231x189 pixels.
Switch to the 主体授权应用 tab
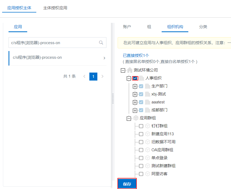pos(55,8)
